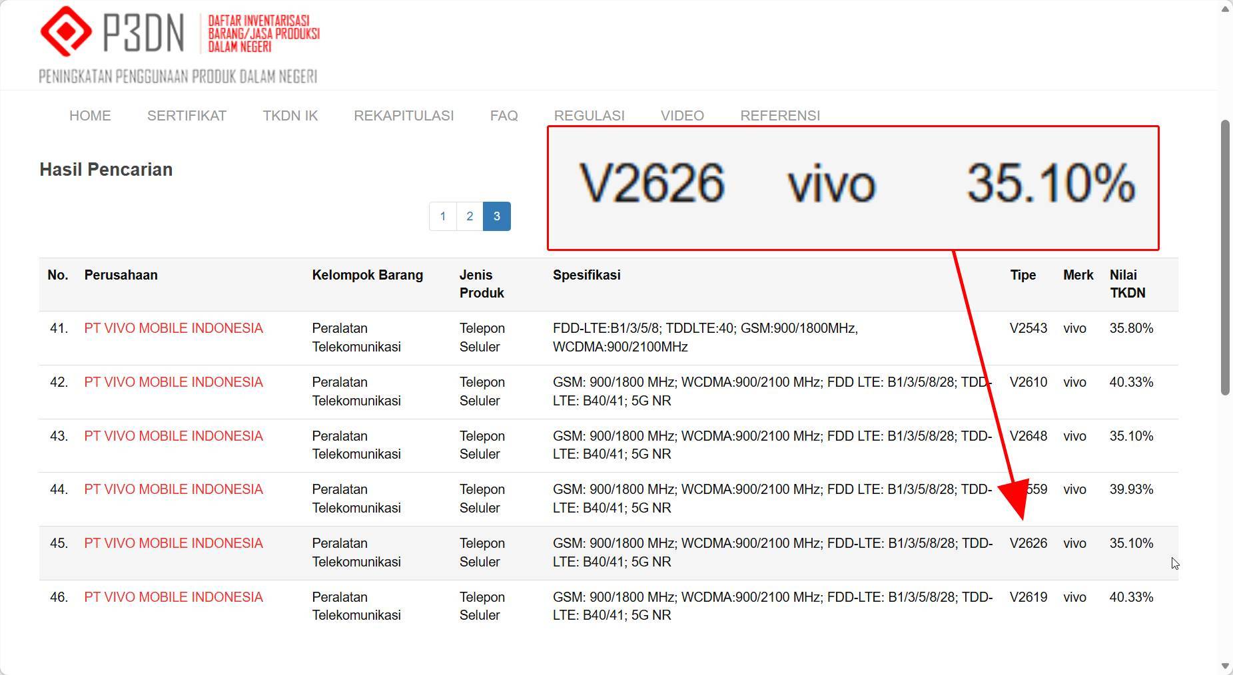Open PT VIVO MOBILE INDONESIA link in row 44

click(173, 489)
